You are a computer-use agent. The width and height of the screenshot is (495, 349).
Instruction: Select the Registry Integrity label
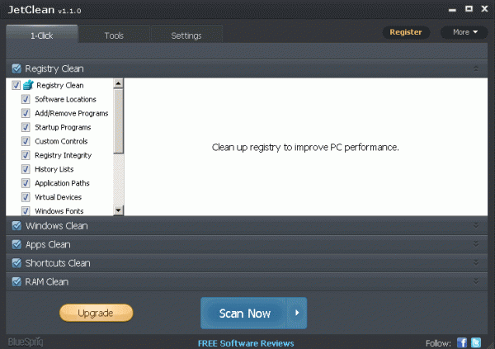tap(64, 155)
